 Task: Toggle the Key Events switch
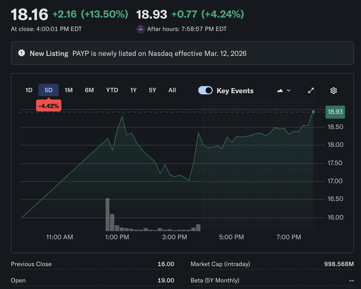coord(205,91)
